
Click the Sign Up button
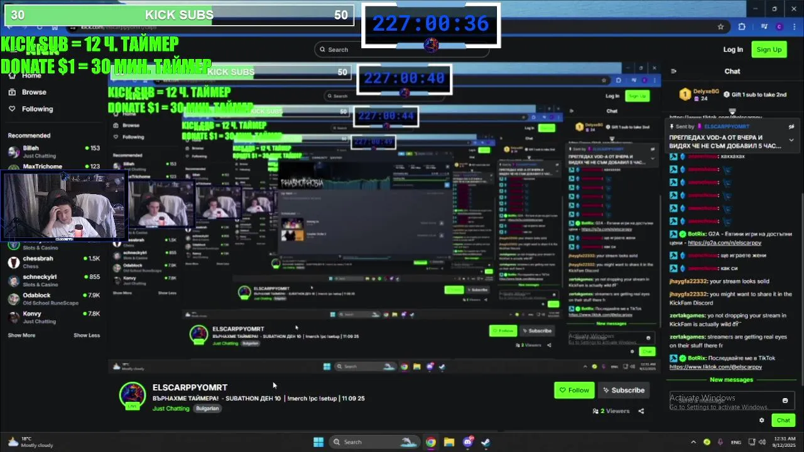click(x=769, y=50)
